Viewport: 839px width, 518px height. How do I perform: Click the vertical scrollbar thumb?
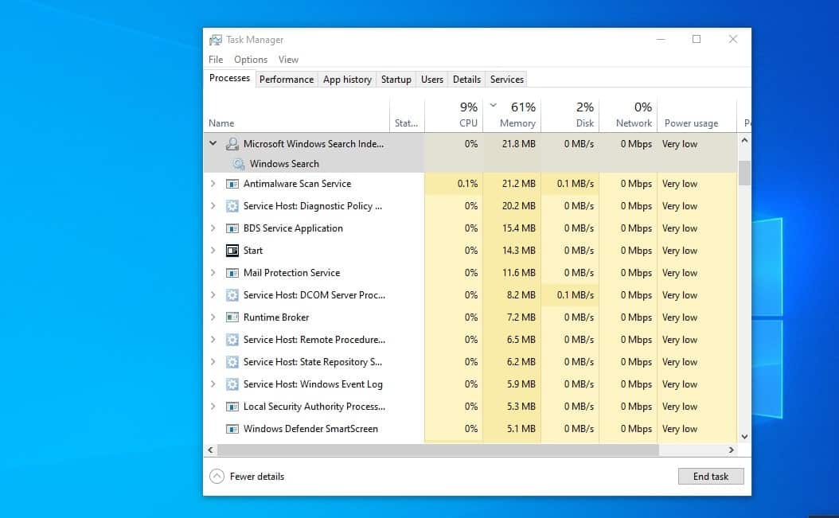coord(744,173)
